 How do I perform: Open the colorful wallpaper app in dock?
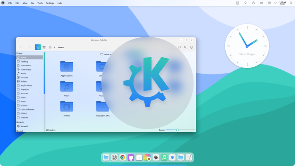pyautogui.click(x=147, y=157)
